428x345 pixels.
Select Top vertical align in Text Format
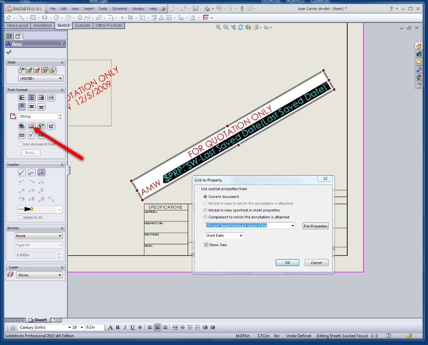(x=22, y=107)
